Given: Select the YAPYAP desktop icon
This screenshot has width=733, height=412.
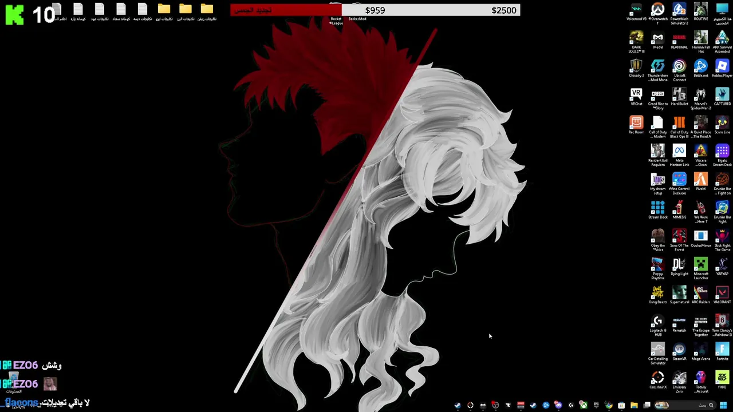Looking at the screenshot, I should 722,267.
